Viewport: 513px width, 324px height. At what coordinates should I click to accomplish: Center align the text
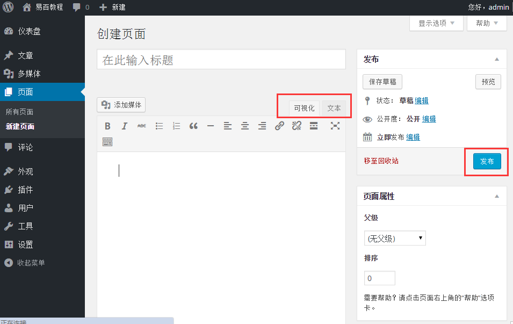click(x=245, y=126)
